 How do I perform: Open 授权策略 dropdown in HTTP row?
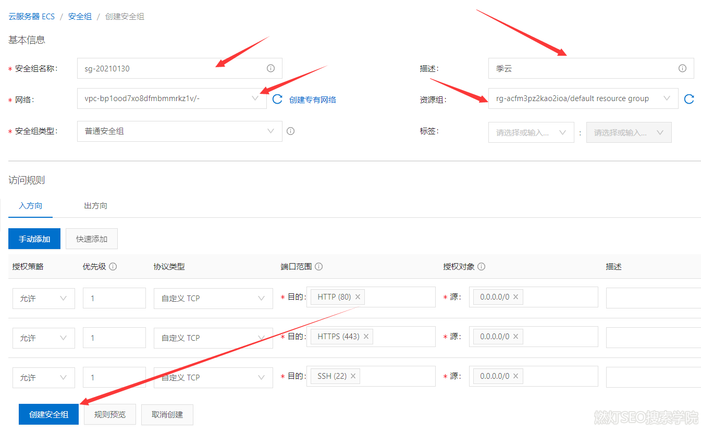point(44,299)
